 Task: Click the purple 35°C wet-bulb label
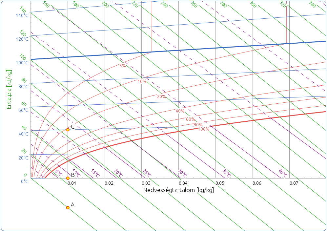pos(226,173)
